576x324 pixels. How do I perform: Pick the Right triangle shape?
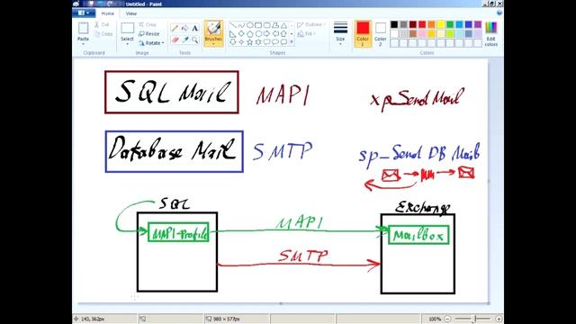tap(232, 34)
